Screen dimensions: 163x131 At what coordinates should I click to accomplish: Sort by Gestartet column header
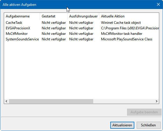pos(54,16)
